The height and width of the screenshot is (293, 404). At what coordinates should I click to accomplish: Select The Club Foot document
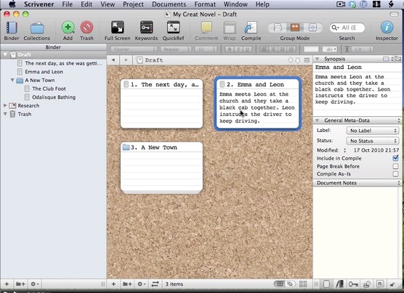(49, 88)
